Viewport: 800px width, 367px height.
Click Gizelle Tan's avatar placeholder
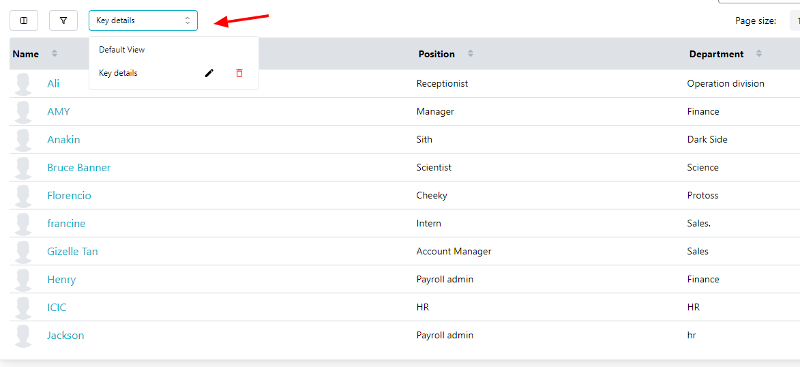(23, 252)
